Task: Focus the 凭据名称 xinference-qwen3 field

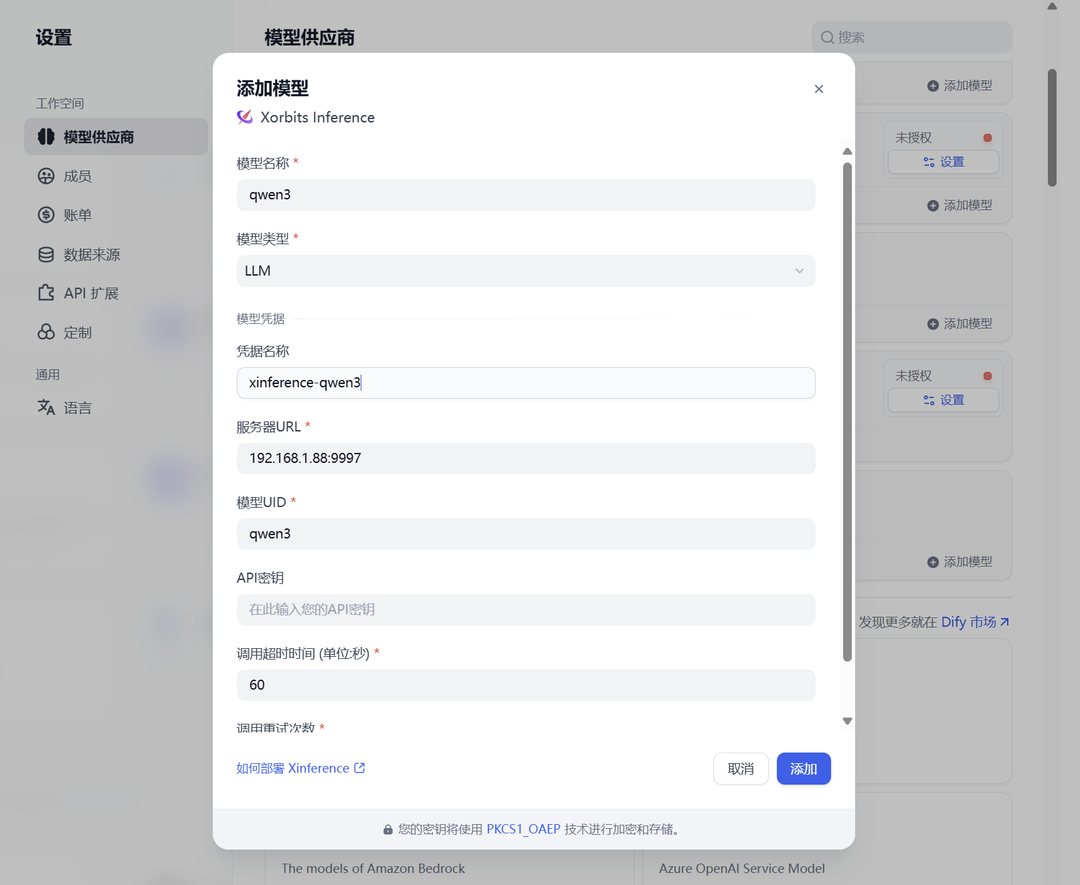Action: point(526,383)
